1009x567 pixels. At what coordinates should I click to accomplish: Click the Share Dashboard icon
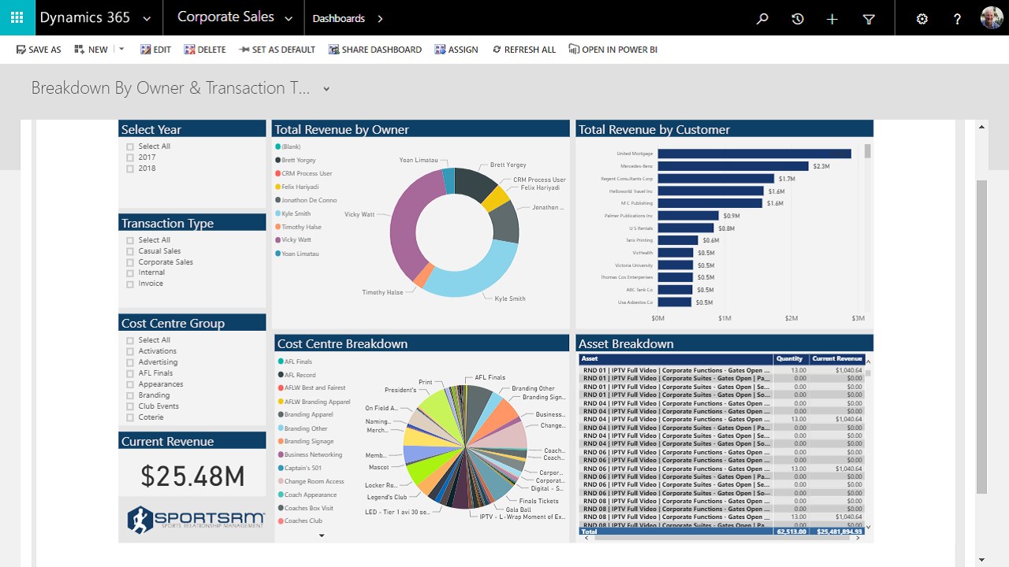(334, 50)
